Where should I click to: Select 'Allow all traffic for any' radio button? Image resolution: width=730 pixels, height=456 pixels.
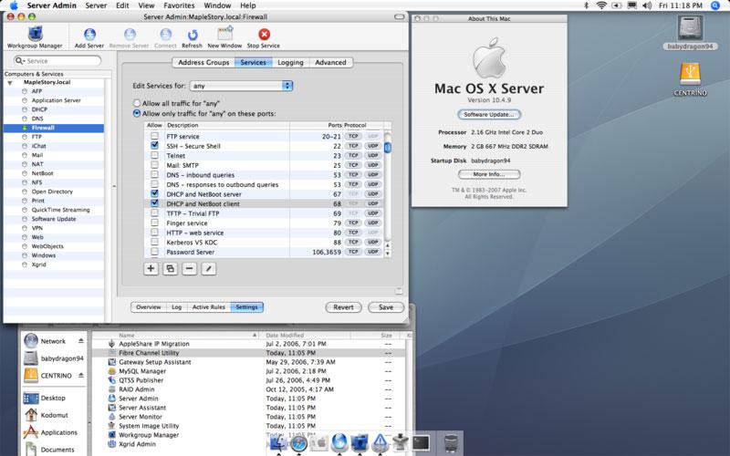point(136,103)
